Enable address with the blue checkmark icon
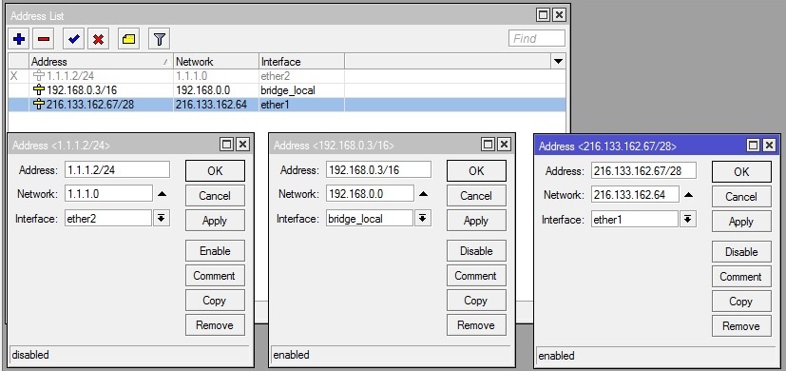 tap(74, 39)
